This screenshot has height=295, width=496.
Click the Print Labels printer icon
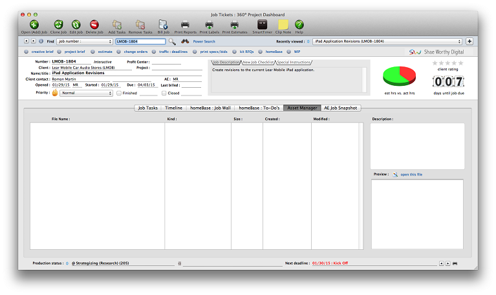click(x=209, y=25)
